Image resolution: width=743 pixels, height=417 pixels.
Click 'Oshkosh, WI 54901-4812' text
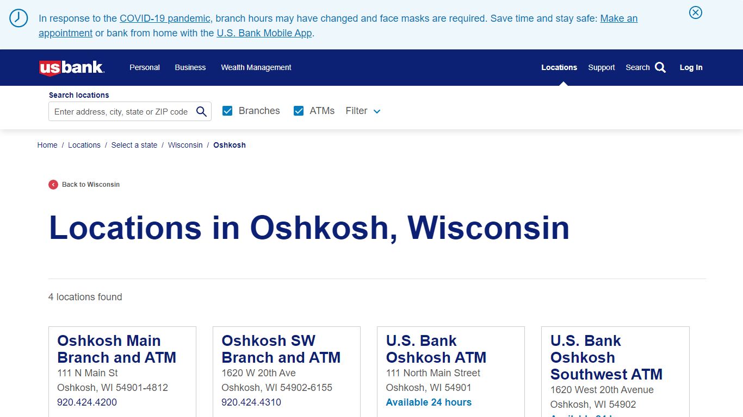coord(113,388)
